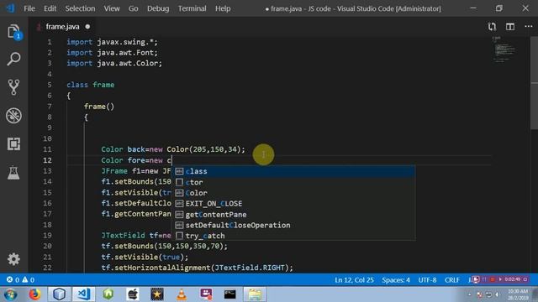Open the Debug menu

158,8
